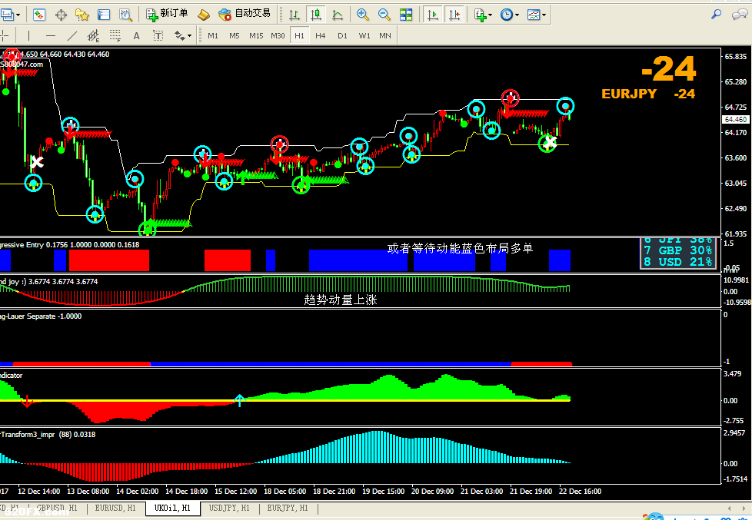The height and width of the screenshot is (520, 752).
Task: Select the M5 timeframe
Action: [234, 35]
